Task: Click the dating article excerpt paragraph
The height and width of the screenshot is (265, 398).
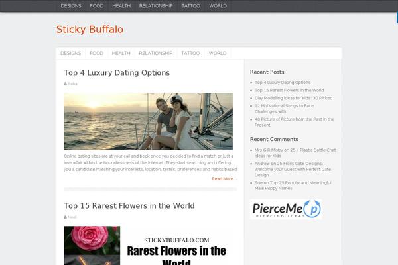Action: click(x=151, y=162)
